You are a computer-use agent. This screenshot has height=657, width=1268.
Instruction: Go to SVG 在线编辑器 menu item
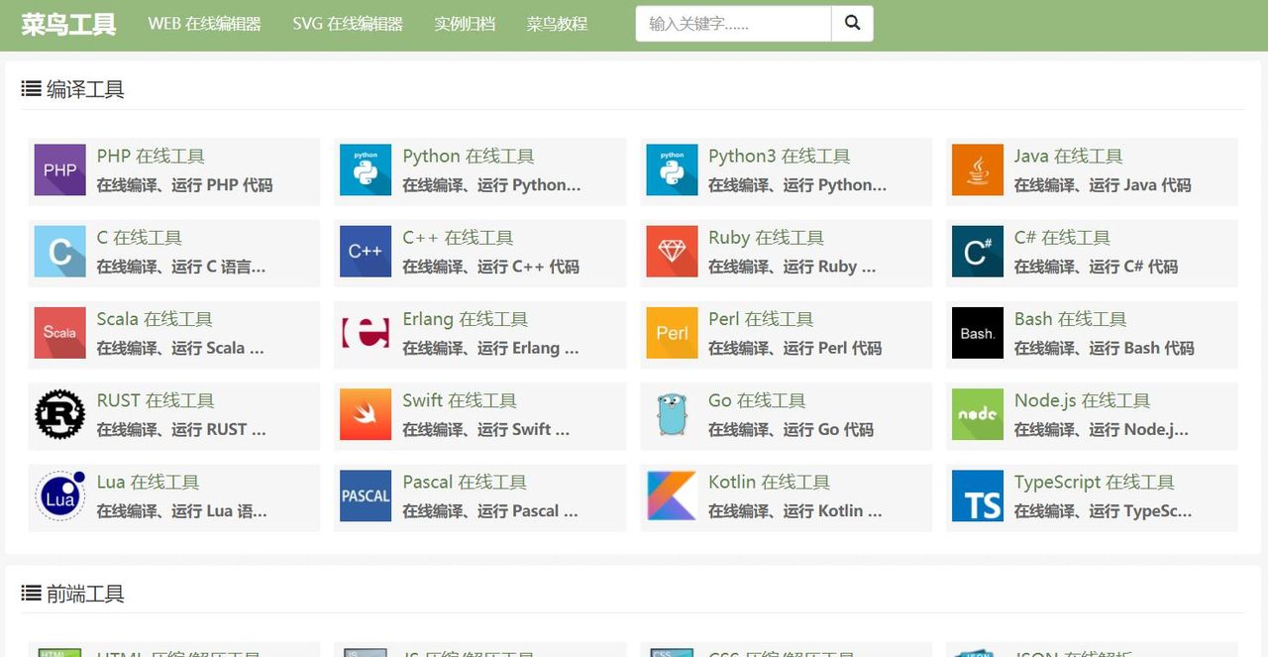(x=348, y=24)
